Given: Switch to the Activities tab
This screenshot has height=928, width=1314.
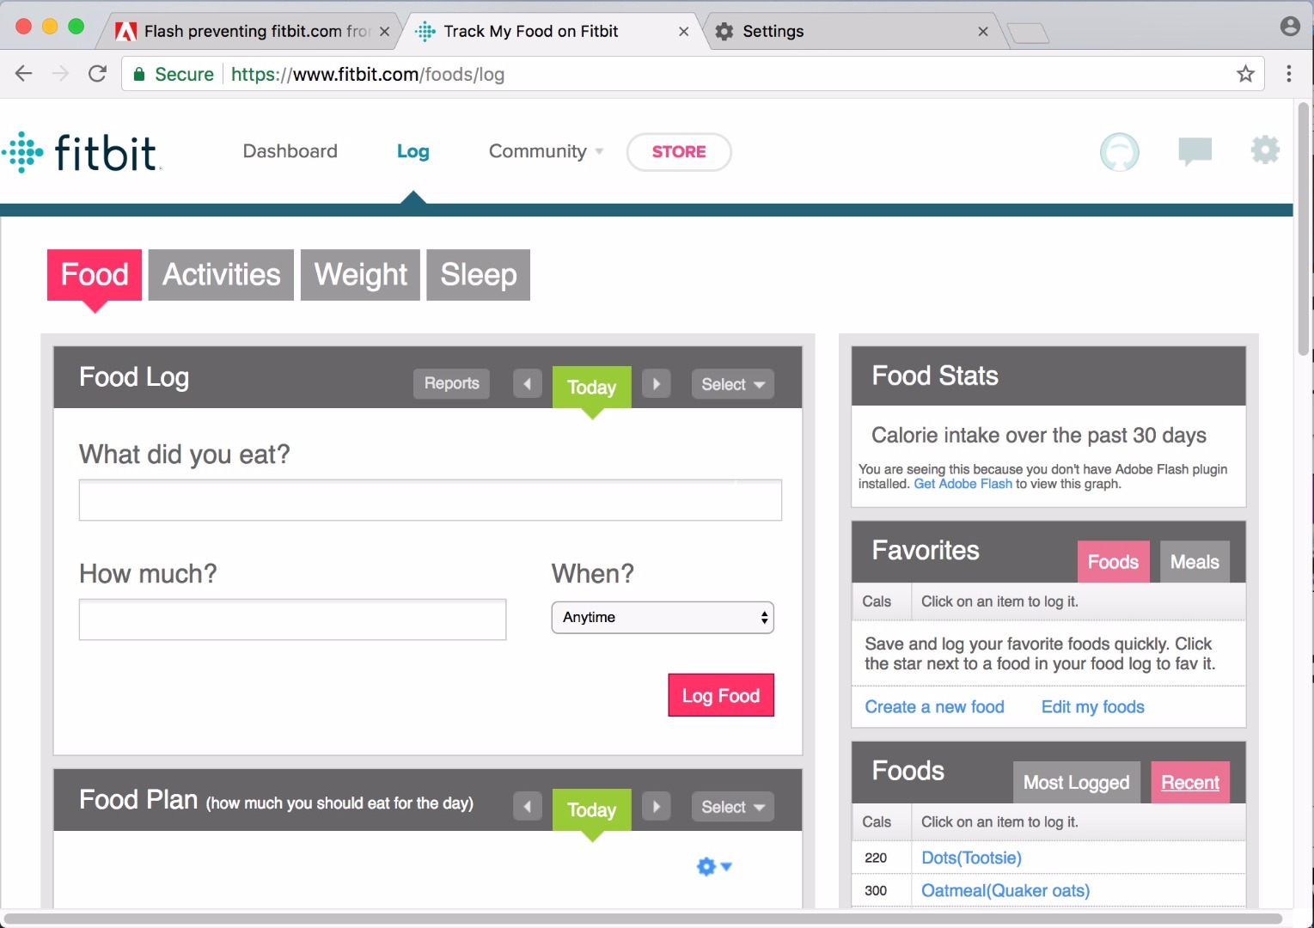Looking at the screenshot, I should click(222, 275).
